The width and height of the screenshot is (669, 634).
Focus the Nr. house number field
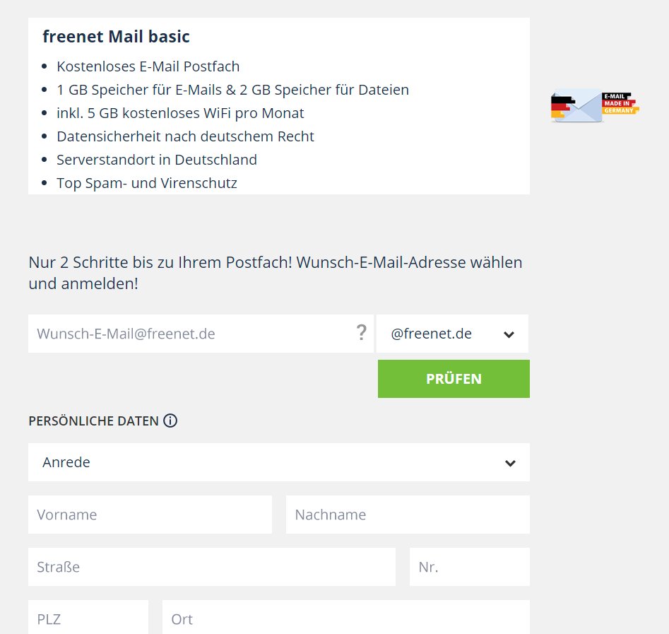coord(469,567)
